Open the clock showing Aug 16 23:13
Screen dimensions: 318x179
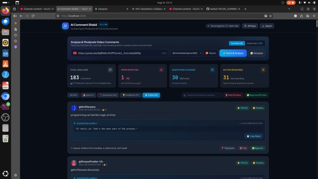(165, 3)
